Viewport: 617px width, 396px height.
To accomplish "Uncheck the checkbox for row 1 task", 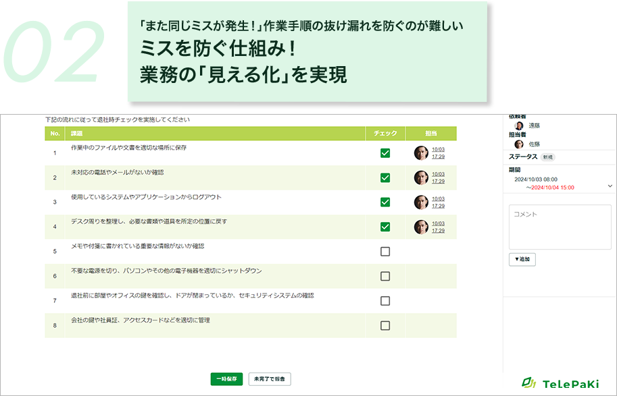I will (385, 152).
